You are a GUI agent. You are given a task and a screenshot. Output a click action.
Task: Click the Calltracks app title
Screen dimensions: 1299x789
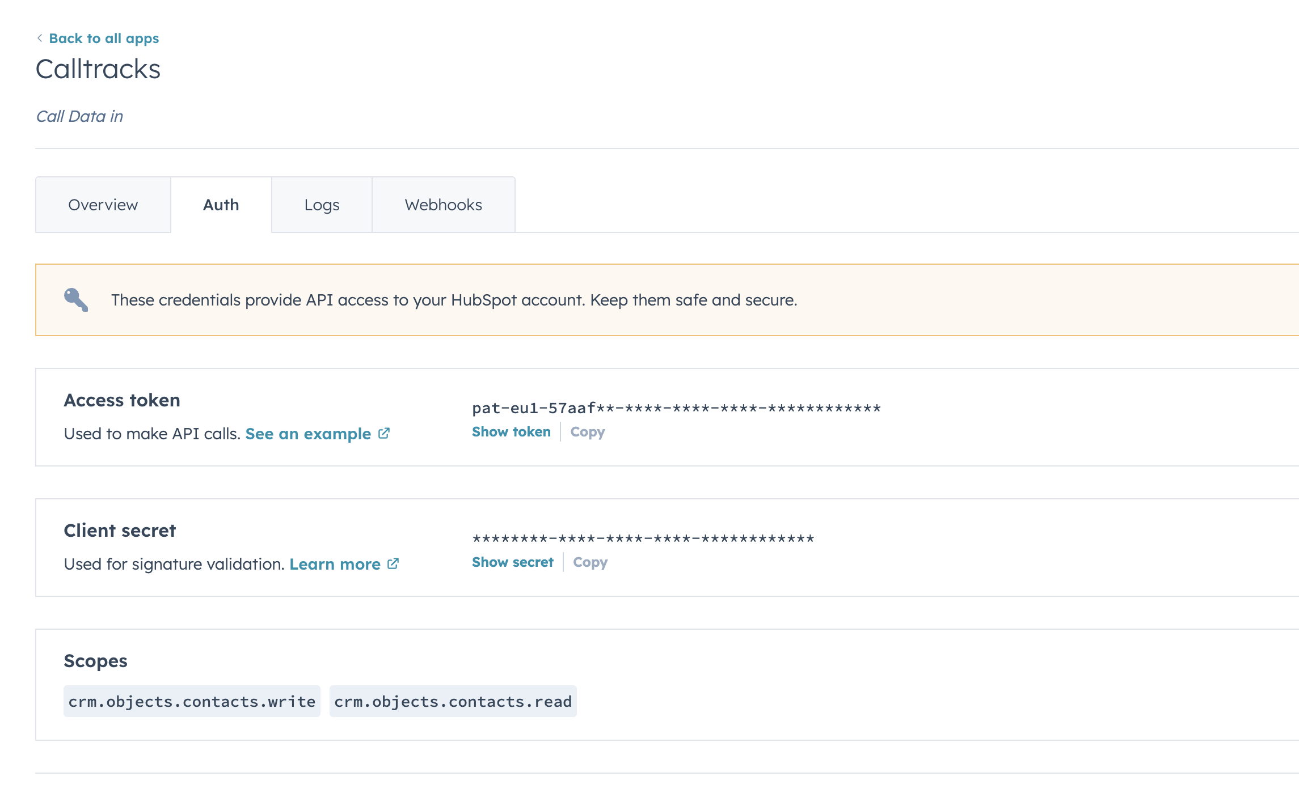[98, 69]
